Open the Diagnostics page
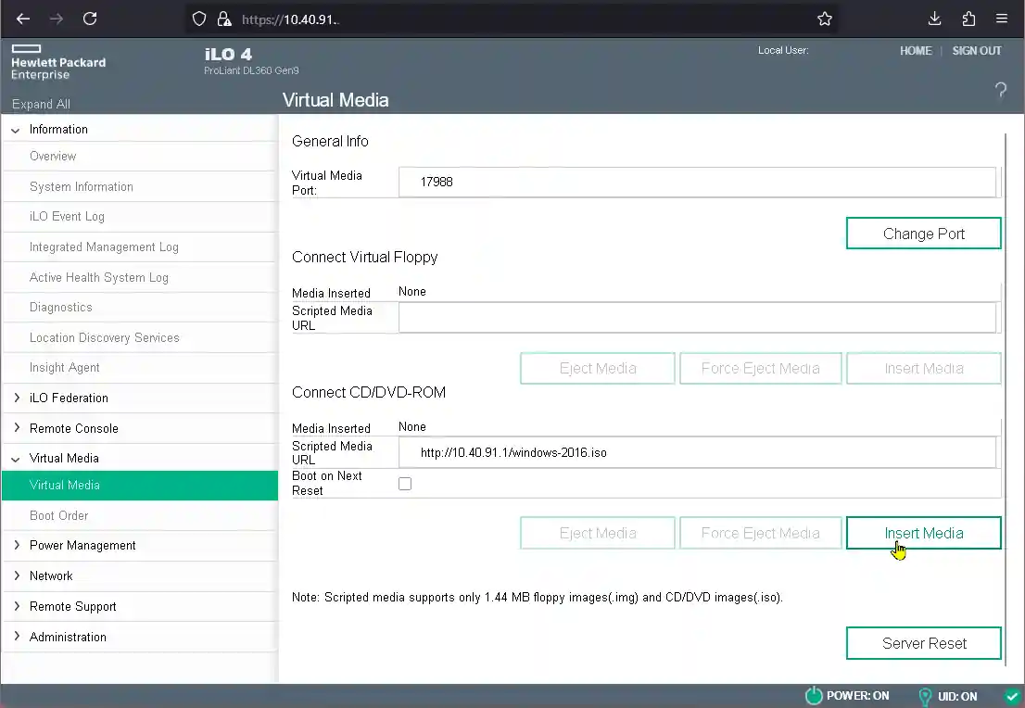The image size is (1025, 708). pyautogui.click(x=140, y=308)
